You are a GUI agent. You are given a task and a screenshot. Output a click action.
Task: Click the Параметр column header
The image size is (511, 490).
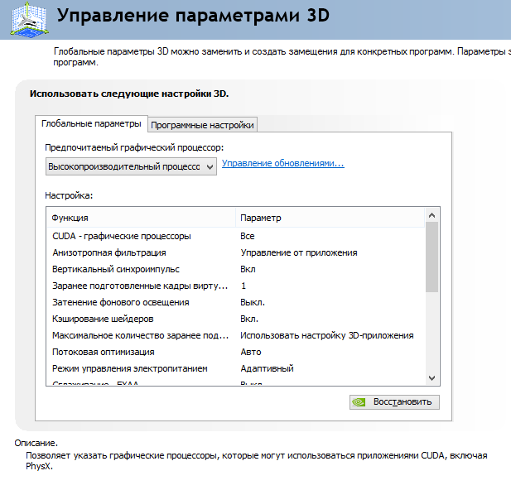pos(330,218)
